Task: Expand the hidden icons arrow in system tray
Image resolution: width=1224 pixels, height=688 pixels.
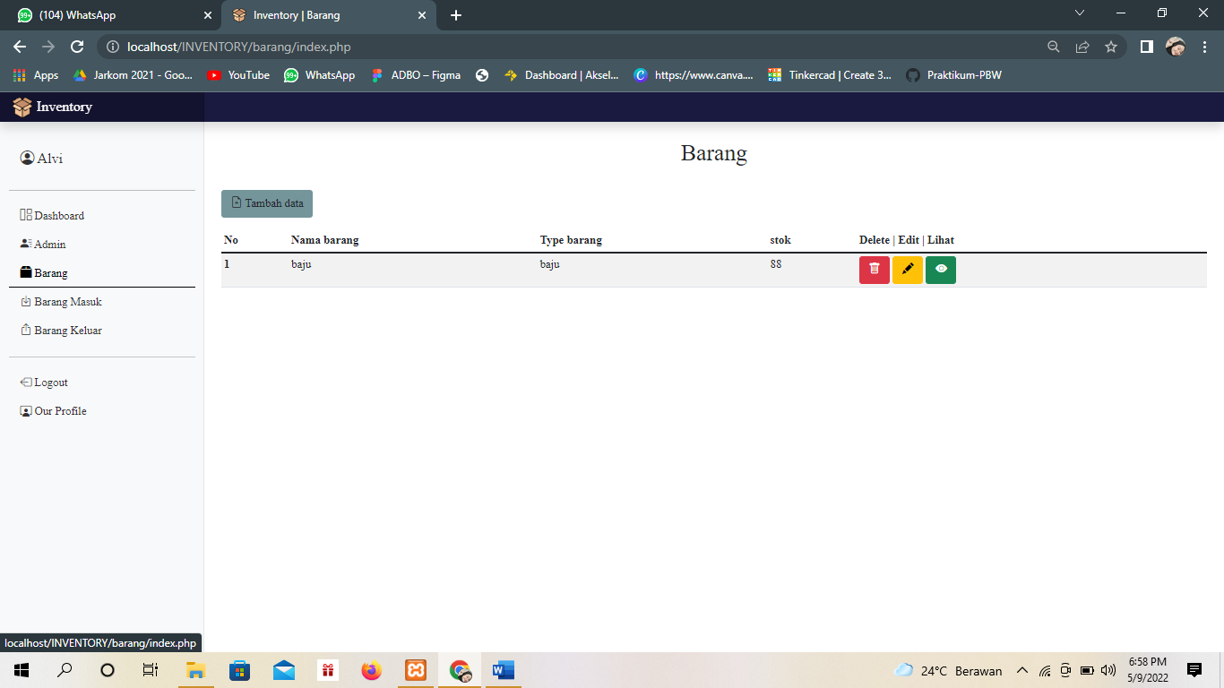Action: point(1021,670)
